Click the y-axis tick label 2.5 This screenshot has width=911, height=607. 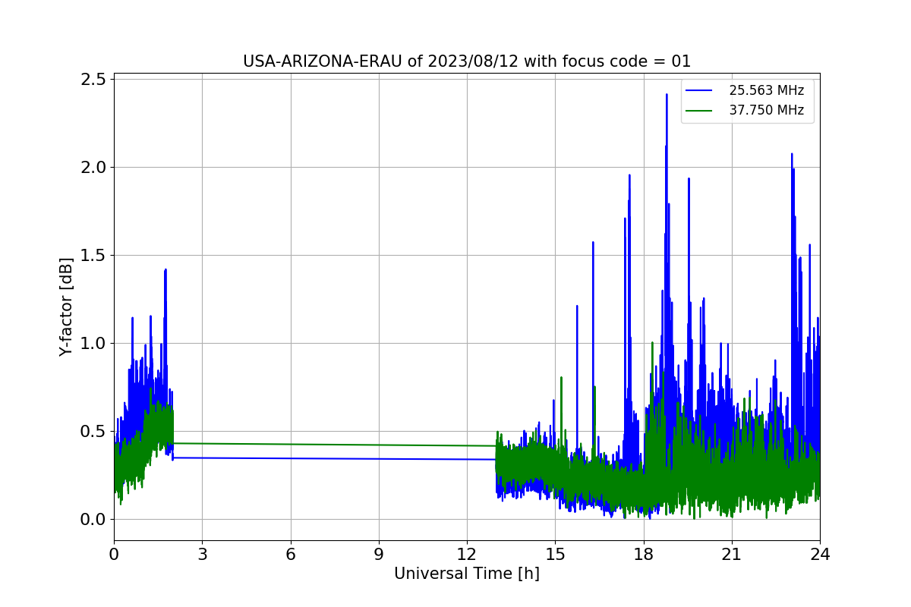(x=93, y=80)
